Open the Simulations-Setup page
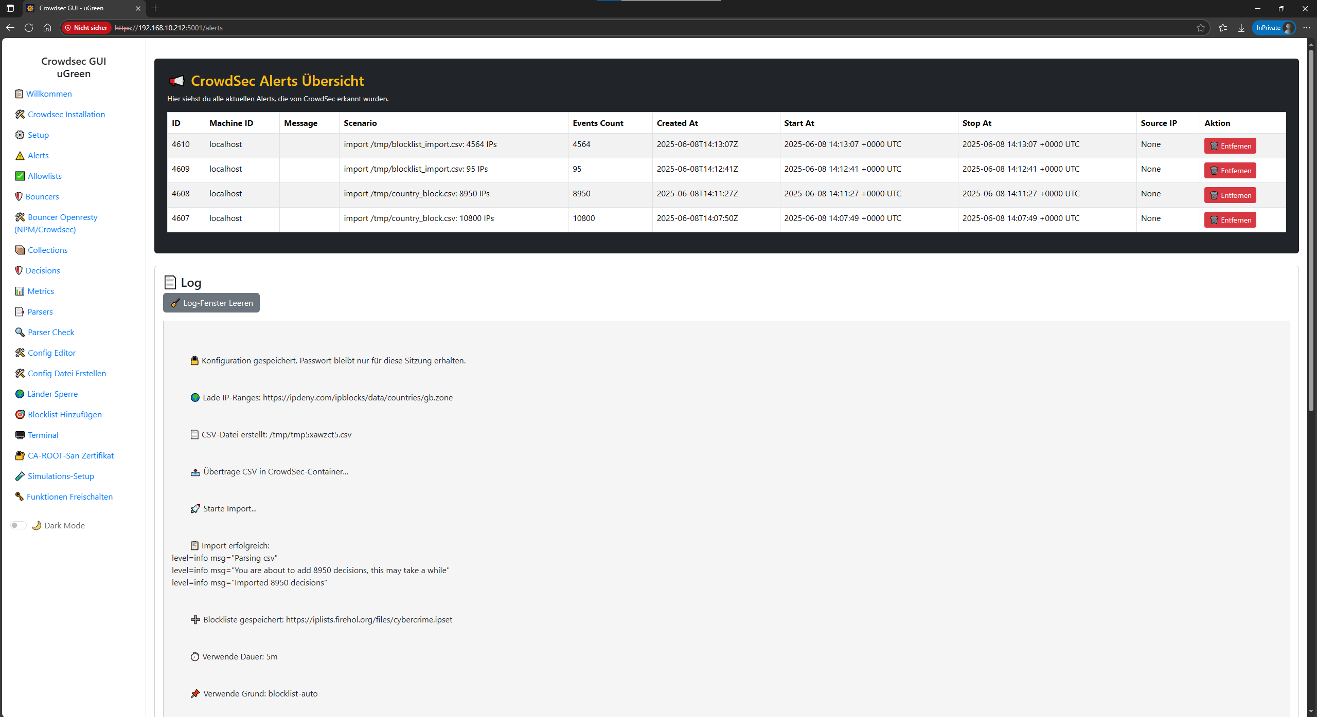Image resolution: width=1317 pixels, height=717 pixels. pyautogui.click(x=61, y=476)
